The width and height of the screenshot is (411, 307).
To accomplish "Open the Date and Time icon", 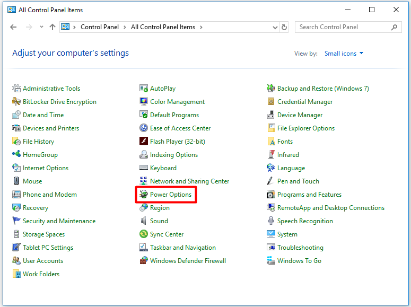I will click(16, 115).
